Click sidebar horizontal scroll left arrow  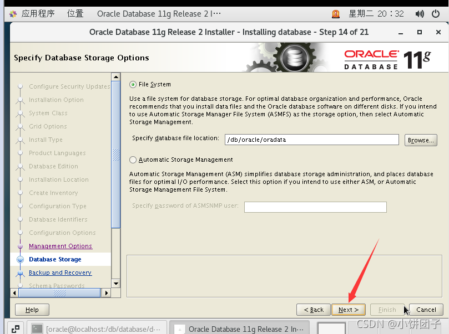(x=14, y=293)
